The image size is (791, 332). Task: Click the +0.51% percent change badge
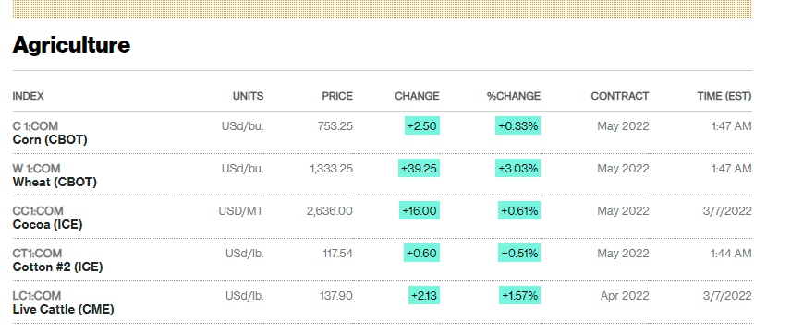[x=519, y=253]
